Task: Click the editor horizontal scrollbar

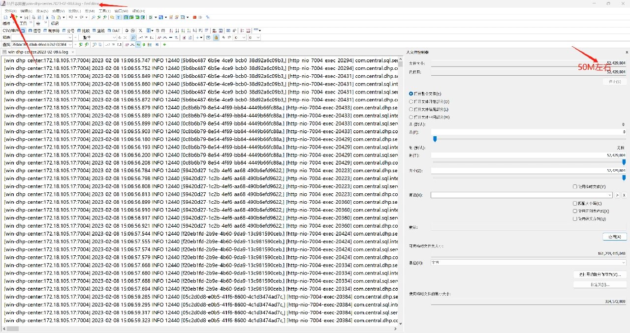Action: pyautogui.click(x=199, y=329)
